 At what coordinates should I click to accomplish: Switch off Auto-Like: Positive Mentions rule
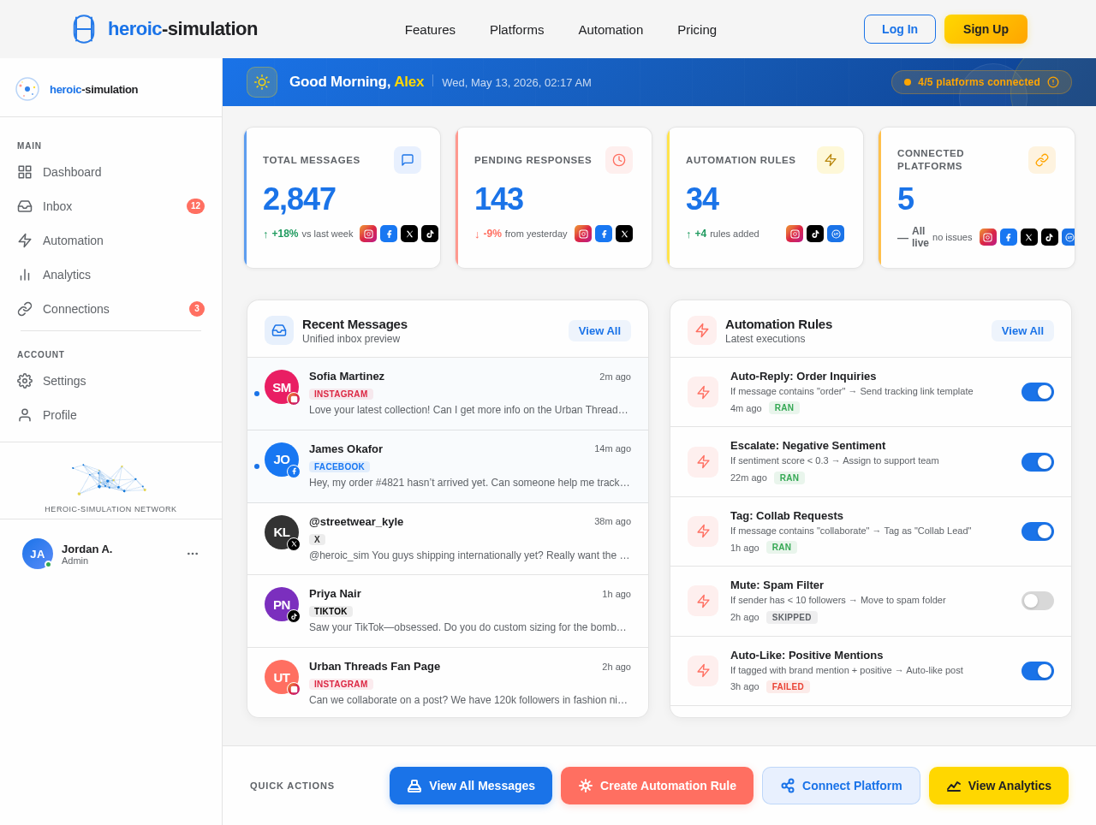[x=1038, y=671]
